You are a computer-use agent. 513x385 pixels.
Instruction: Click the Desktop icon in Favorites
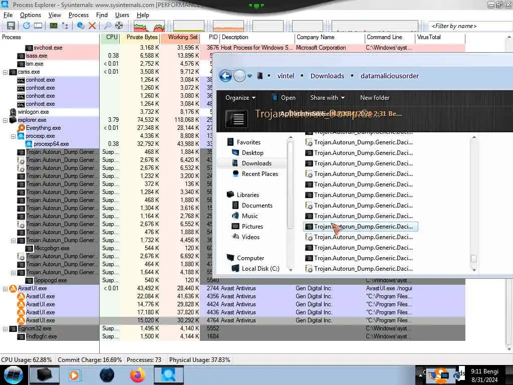tap(235, 152)
